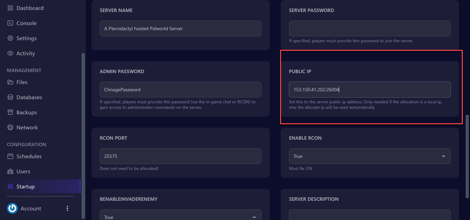Click 'Does not need to be allocated!' text

(x=129, y=169)
